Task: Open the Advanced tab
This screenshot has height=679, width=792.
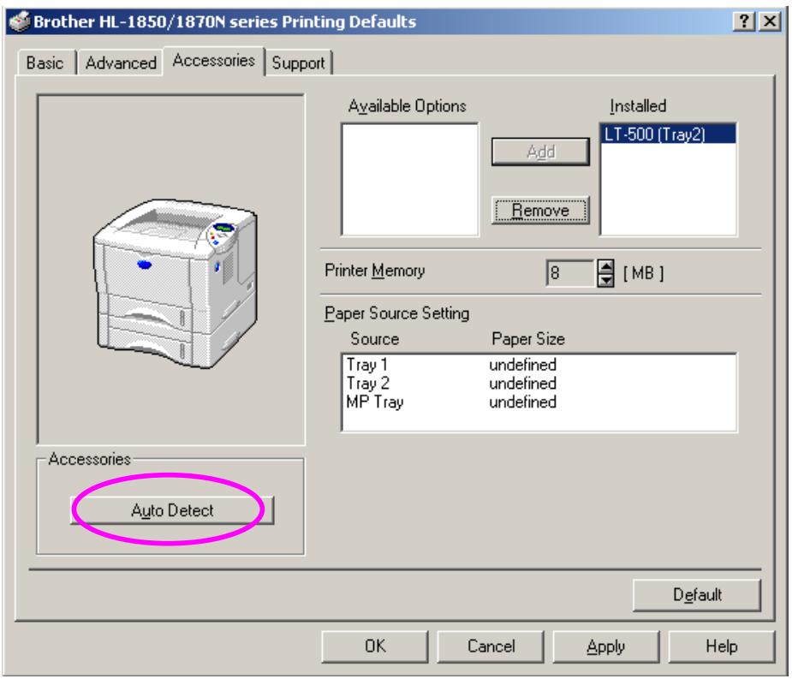Action: (x=120, y=63)
